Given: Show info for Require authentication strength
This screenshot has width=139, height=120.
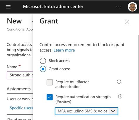Looking at the screenshot, I should pos(120,96).
